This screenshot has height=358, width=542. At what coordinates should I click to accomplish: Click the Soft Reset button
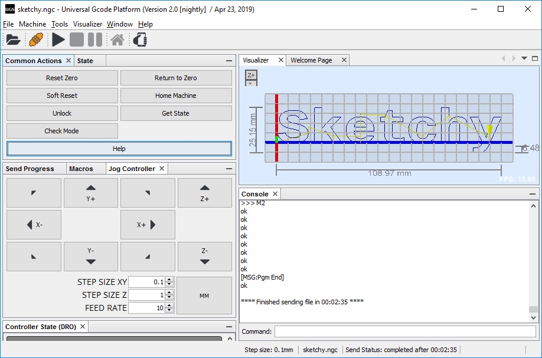point(62,96)
